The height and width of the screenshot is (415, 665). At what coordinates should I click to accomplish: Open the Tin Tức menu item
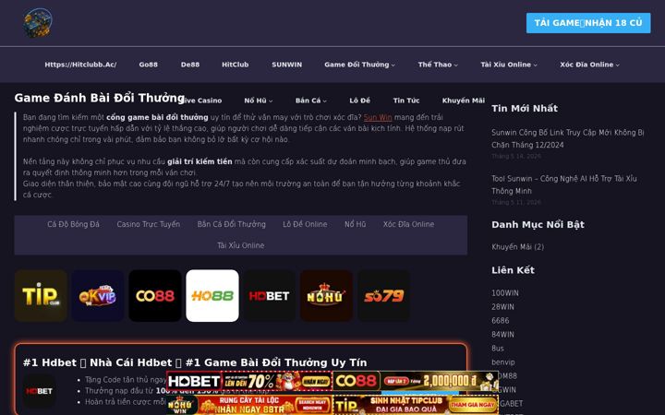tap(405, 101)
